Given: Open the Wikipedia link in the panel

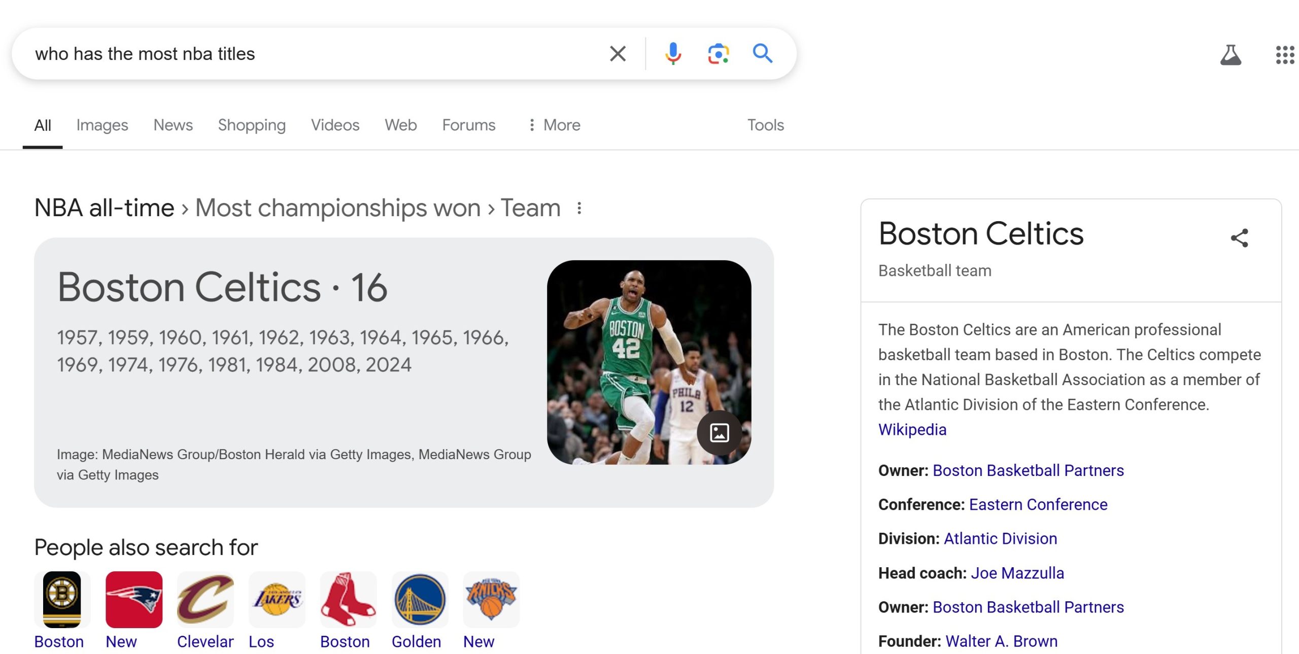Looking at the screenshot, I should pyautogui.click(x=912, y=429).
